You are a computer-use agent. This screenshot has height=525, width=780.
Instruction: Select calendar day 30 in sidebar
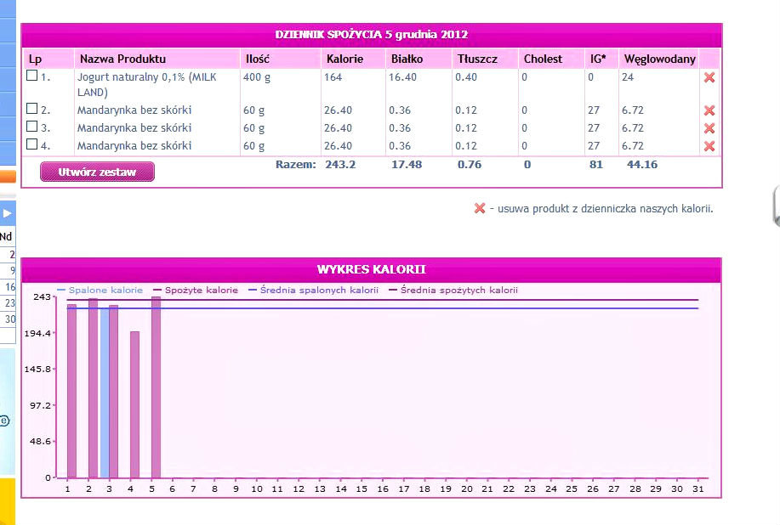10,319
